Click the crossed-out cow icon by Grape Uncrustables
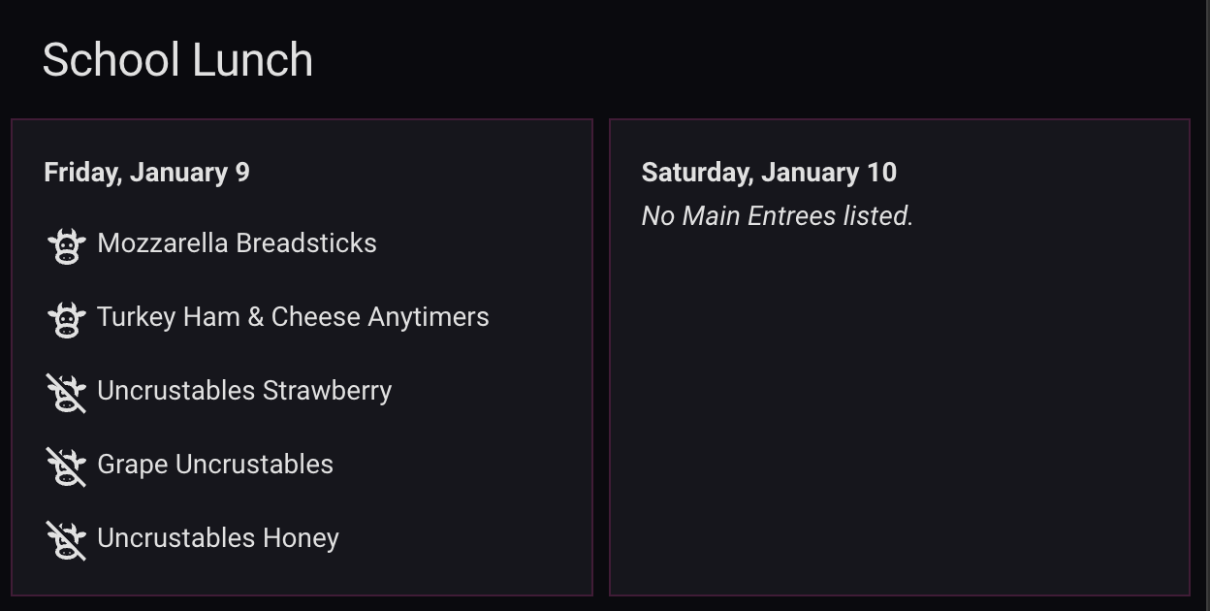This screenshot has width=1210, height=611. click(66, 466)
